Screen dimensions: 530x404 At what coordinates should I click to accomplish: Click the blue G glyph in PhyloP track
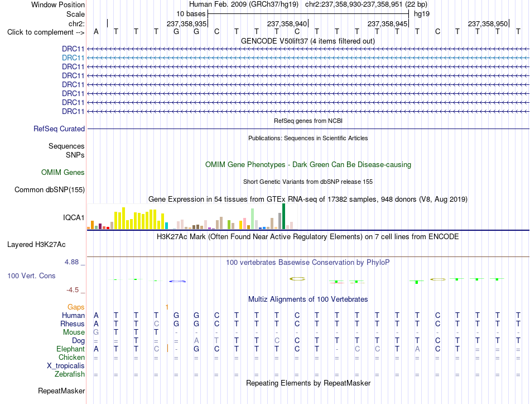[x=177, y=281]
